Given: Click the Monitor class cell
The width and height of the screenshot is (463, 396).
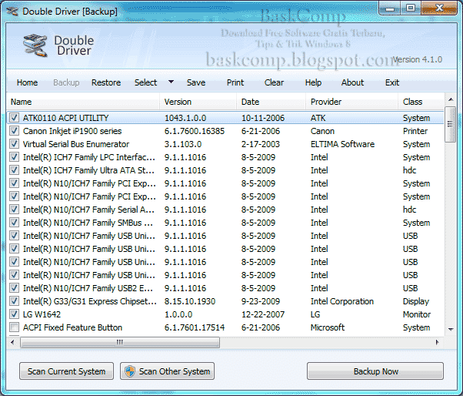Looking at the screenshot, I should tap(417, 314).
